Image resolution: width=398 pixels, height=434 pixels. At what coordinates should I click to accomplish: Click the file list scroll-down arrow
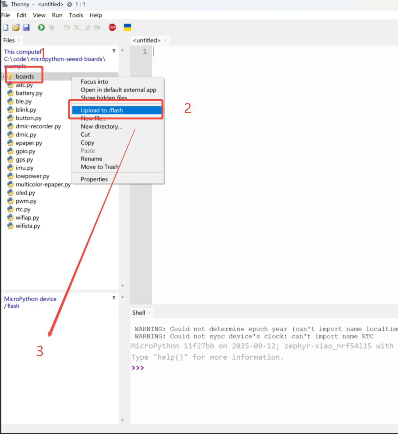(123, 286)
